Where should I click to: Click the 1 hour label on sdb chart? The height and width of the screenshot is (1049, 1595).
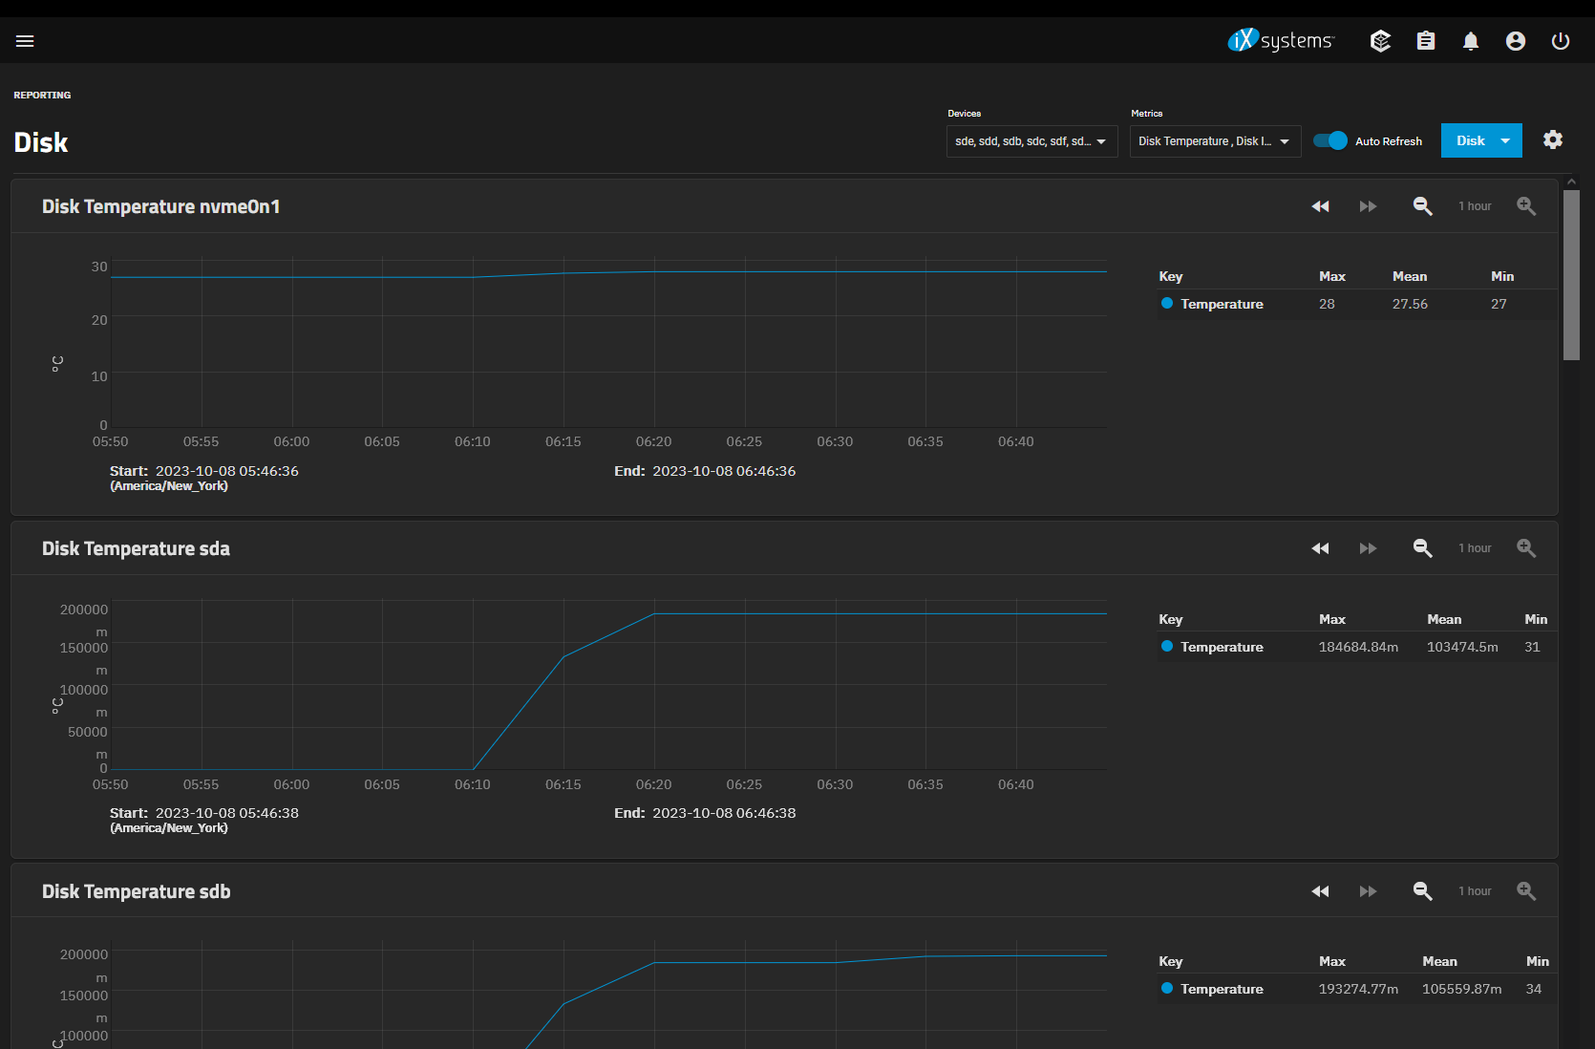click(x=1475, y=891)
